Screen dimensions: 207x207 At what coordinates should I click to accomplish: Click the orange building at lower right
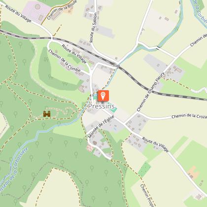tap(194, 172)
